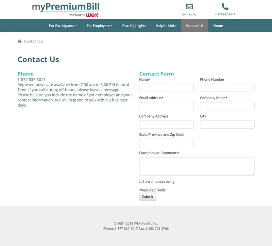Click the 1-877-837-5017 header phone link

[x=225, y=15]
